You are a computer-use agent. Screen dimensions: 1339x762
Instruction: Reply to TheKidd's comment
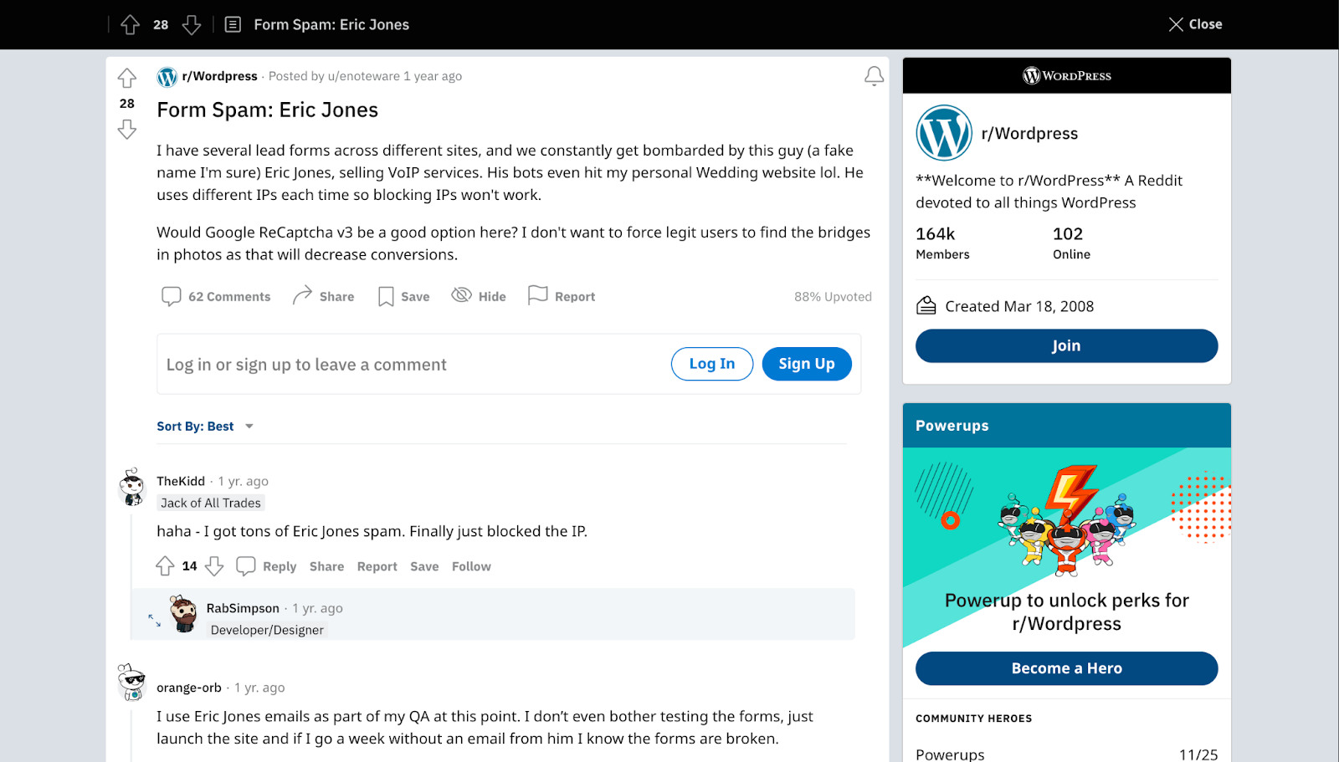coord(266,566)
